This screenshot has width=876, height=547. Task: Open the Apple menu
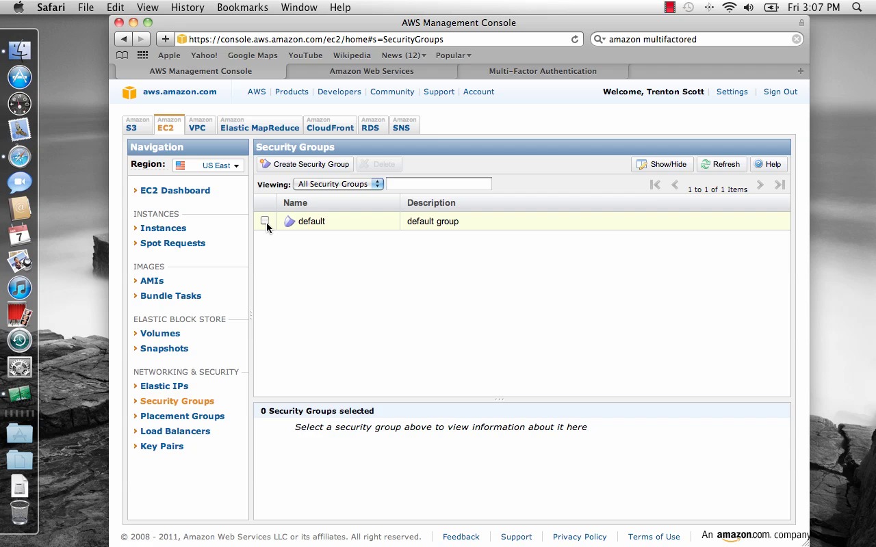click(18, 8)
